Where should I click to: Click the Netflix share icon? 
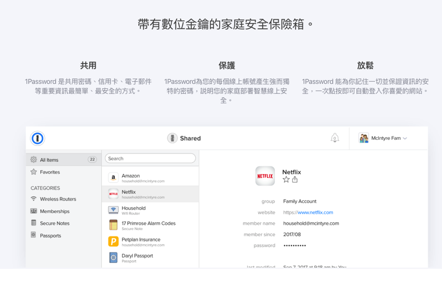(295, 180)
